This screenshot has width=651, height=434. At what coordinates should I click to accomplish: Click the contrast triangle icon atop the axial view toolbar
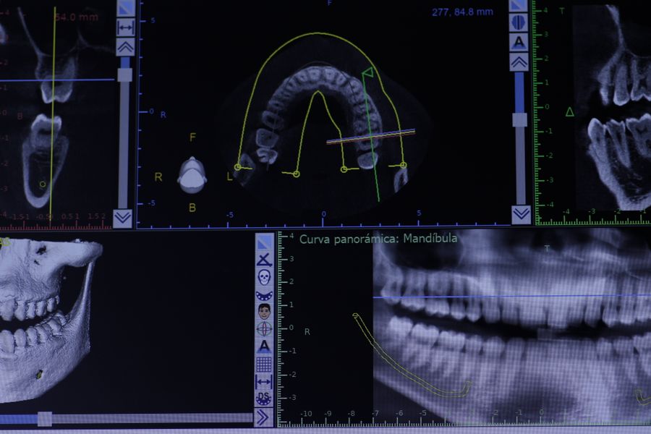(x=125, y=8)
